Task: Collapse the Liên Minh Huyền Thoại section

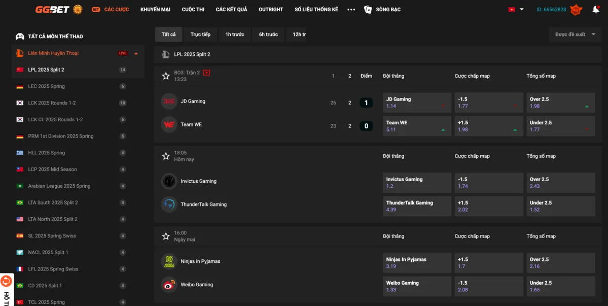Action: [x=136, y=53]
